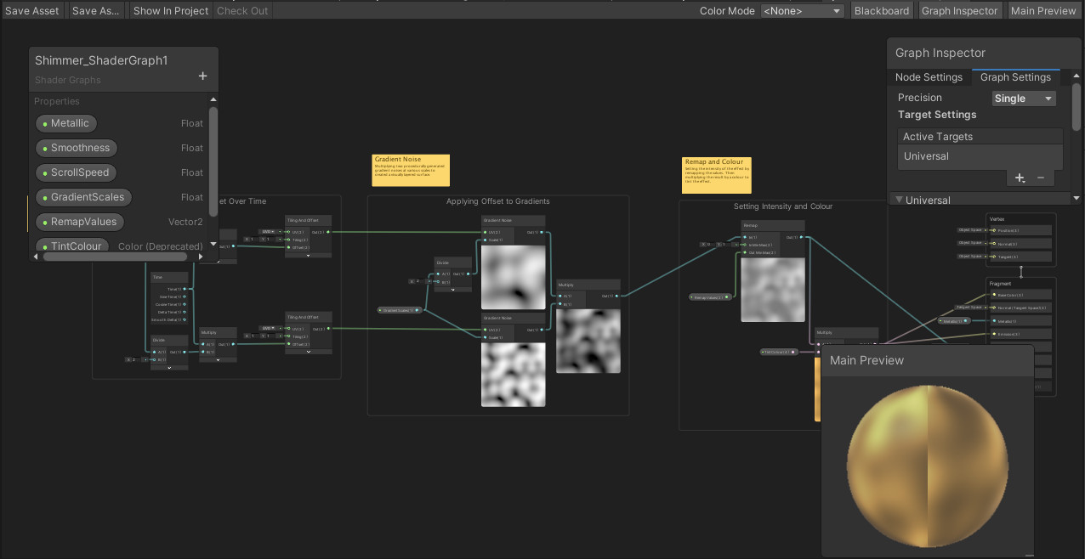The height and width of the screenshot is (559, 1085).
Task: Add an active target with plus icon
Action: click(x=1020, y=178)
